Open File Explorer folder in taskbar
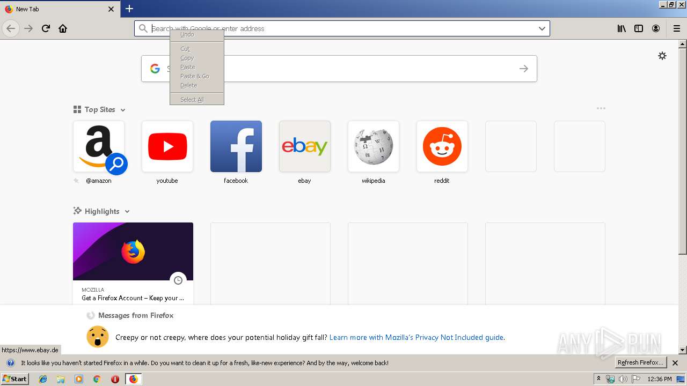The height and width of the screenshot is (386, 687). click(61, 379)
